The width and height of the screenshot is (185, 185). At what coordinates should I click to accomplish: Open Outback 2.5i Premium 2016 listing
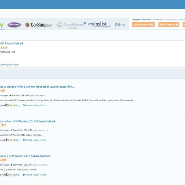coord(25,156)
